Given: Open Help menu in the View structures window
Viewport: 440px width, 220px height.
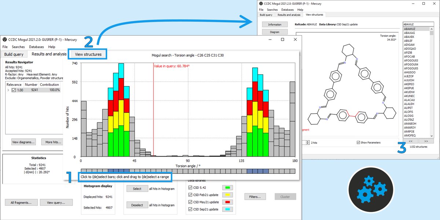Looking at the screenshot, I should pos(300,10).
